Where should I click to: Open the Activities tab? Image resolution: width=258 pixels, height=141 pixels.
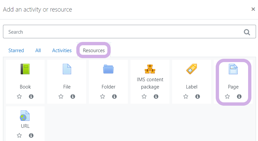coord(62,50)
